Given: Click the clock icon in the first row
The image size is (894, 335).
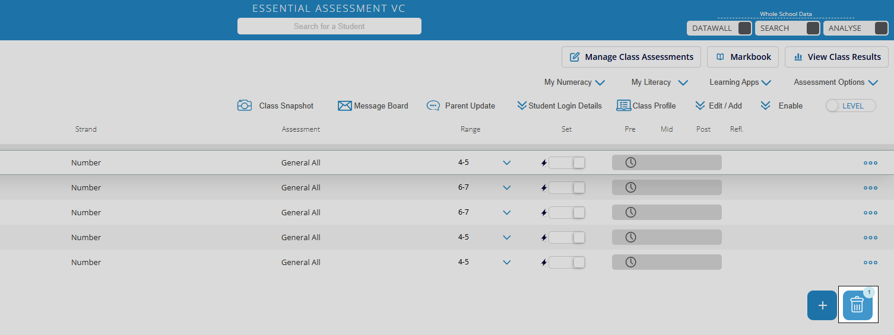Looking at the screenshot, I should pyautogui.click(x=630, y=162).
